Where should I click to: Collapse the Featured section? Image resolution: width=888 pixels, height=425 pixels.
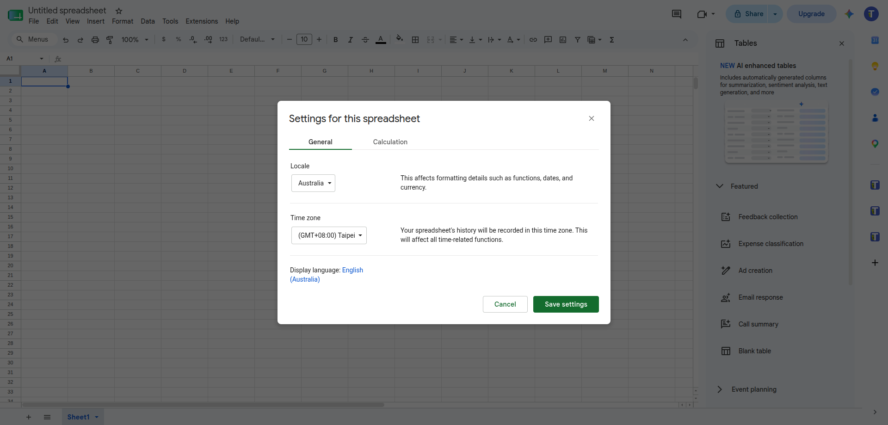(x=720, y=186)
